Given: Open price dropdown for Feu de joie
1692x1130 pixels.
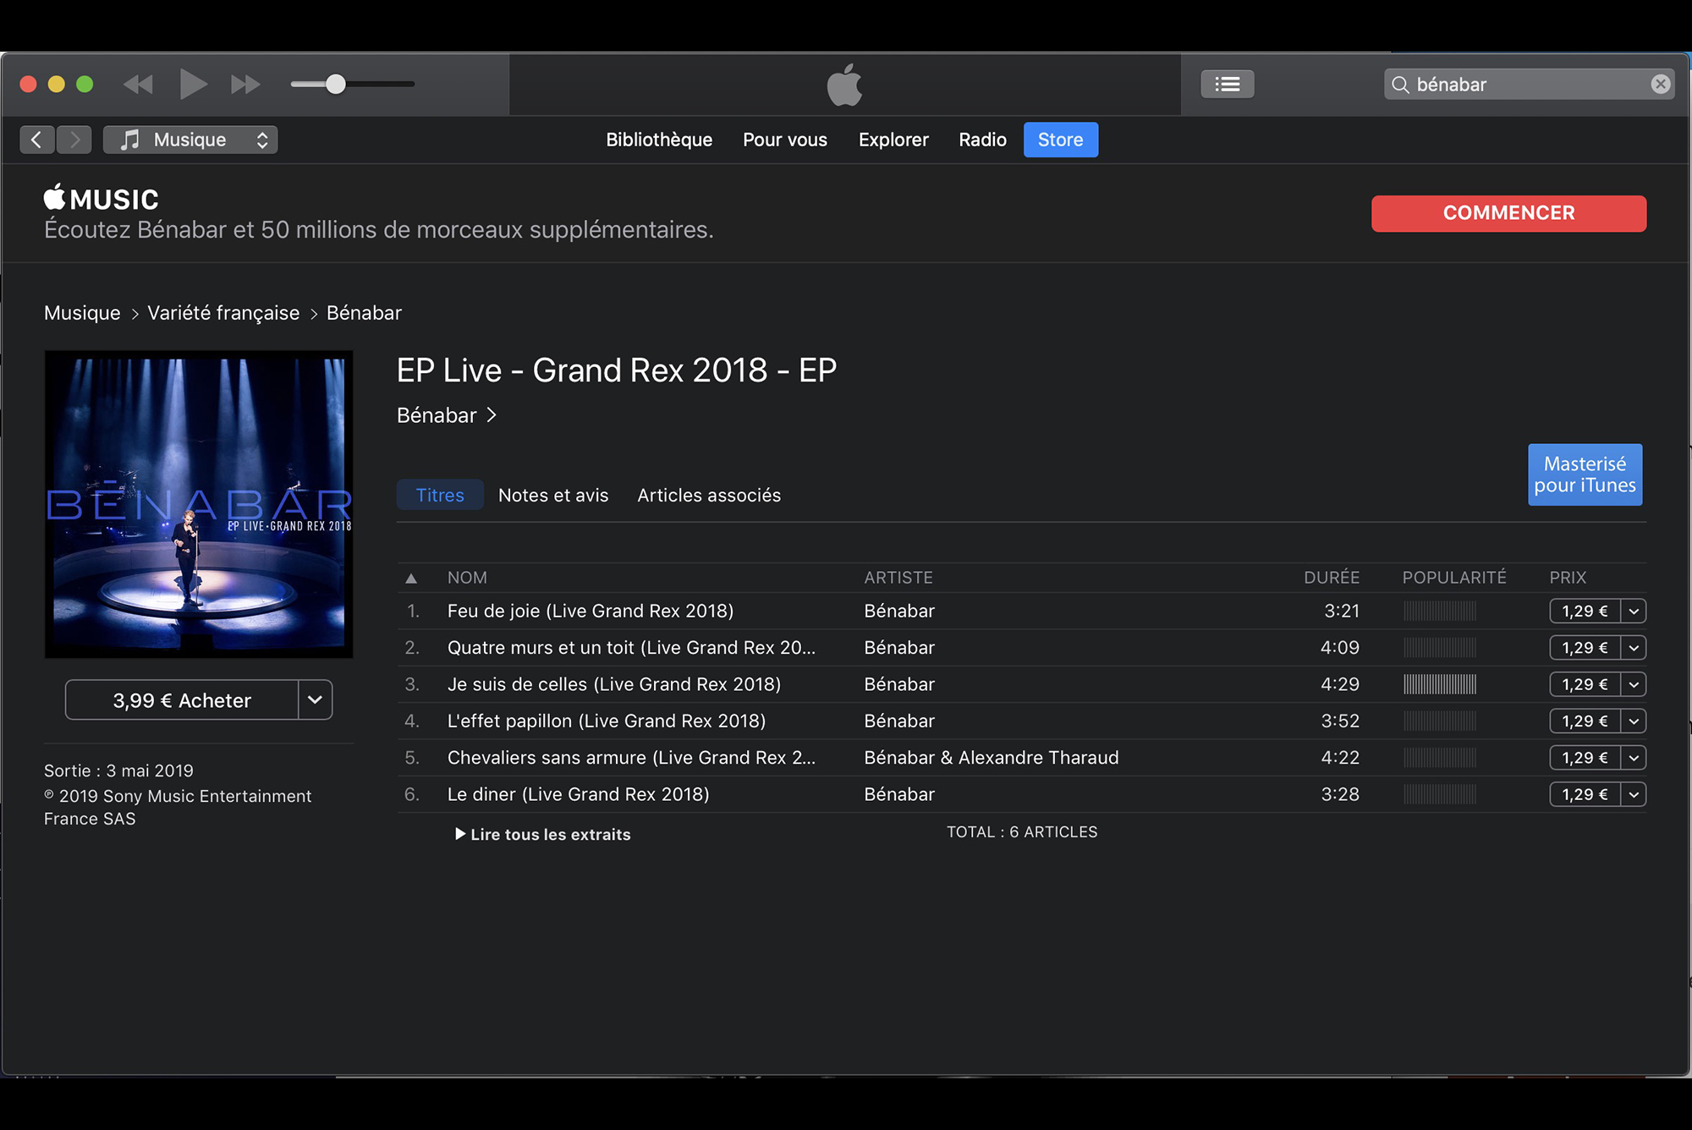Looking at the screenshot, I should [1634, 611].
